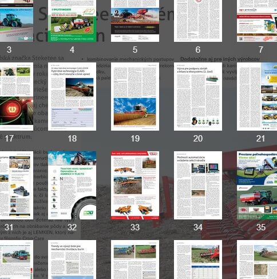The height and width of the screenshot is (279, 277).
Task: Open bottom-row thumbnail with red mower and table
Action: [198, 260]
